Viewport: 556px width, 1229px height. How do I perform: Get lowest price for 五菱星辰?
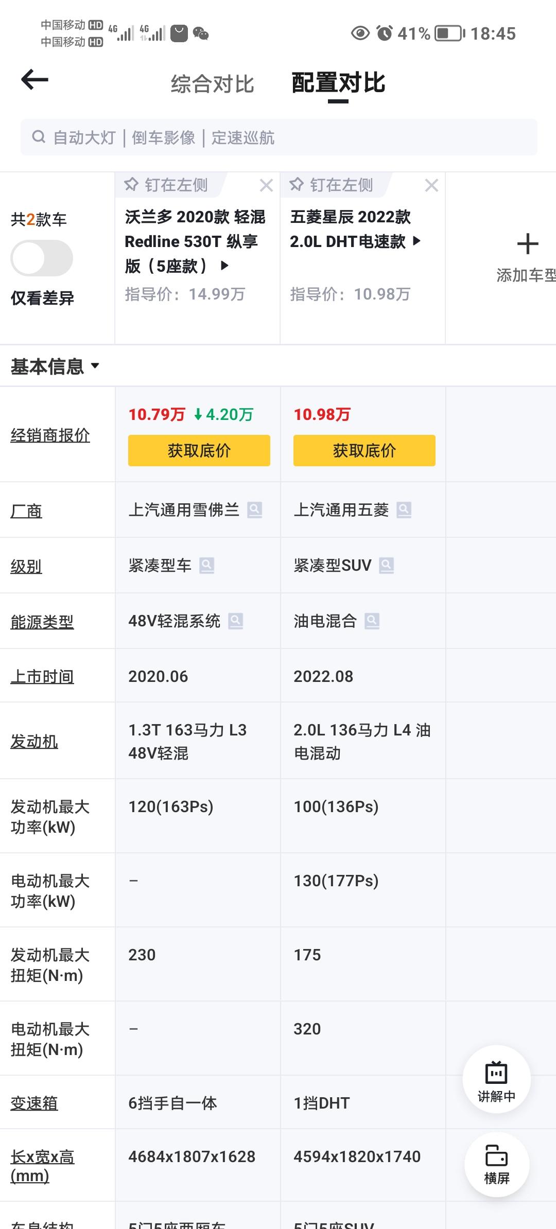pos(364,450)
